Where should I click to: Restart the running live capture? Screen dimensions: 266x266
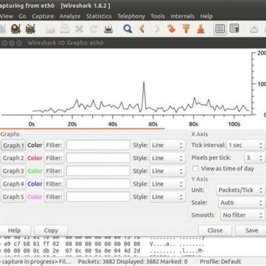30,29
